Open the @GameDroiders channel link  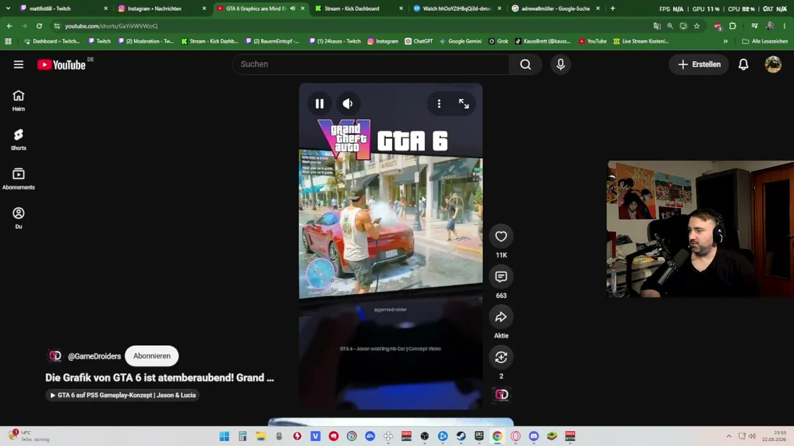[94, 356]
